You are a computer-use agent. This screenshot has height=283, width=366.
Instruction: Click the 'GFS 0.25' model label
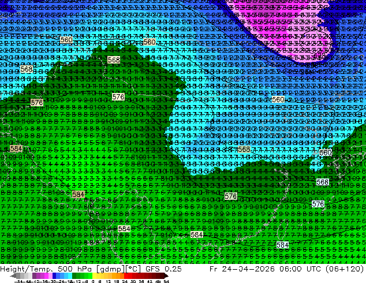pyautogui.click(x=163, y=269)
